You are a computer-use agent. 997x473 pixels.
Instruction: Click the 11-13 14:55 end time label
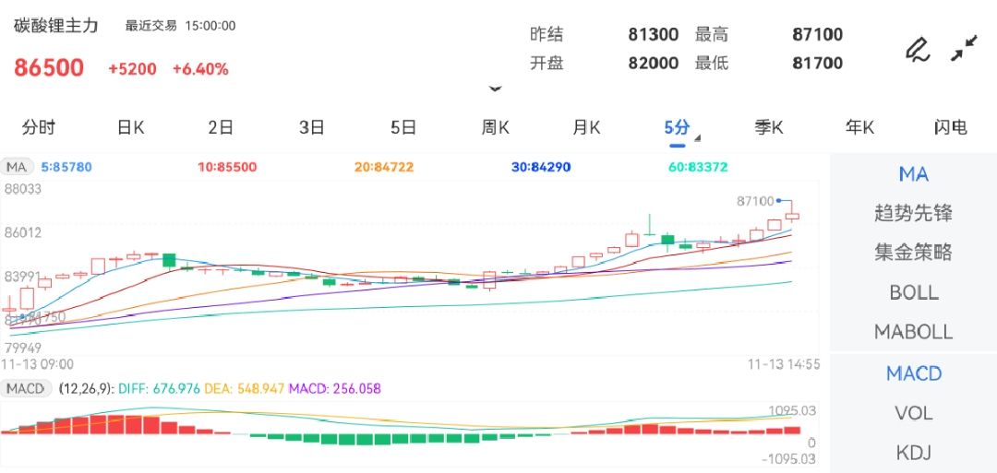[784, 364]
